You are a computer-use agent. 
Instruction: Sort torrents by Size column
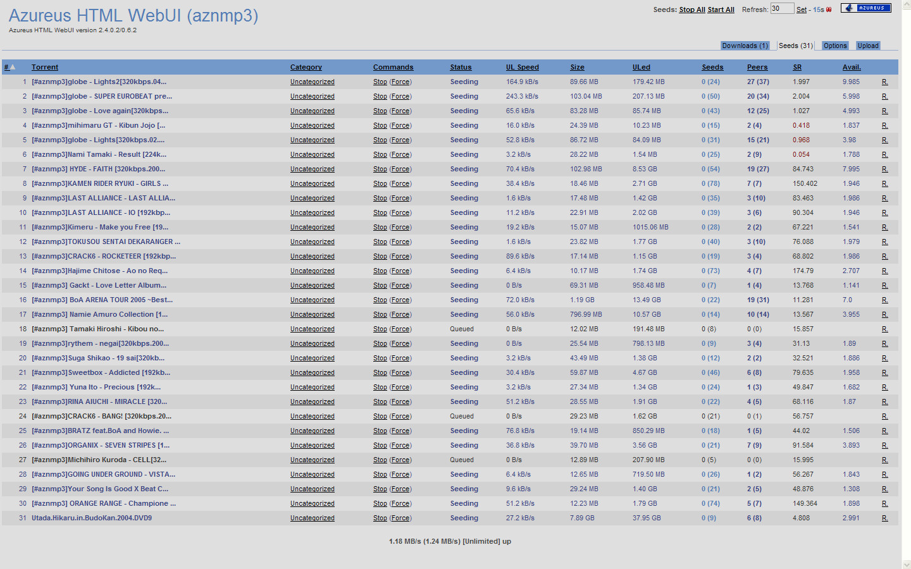tap(577, 67)
